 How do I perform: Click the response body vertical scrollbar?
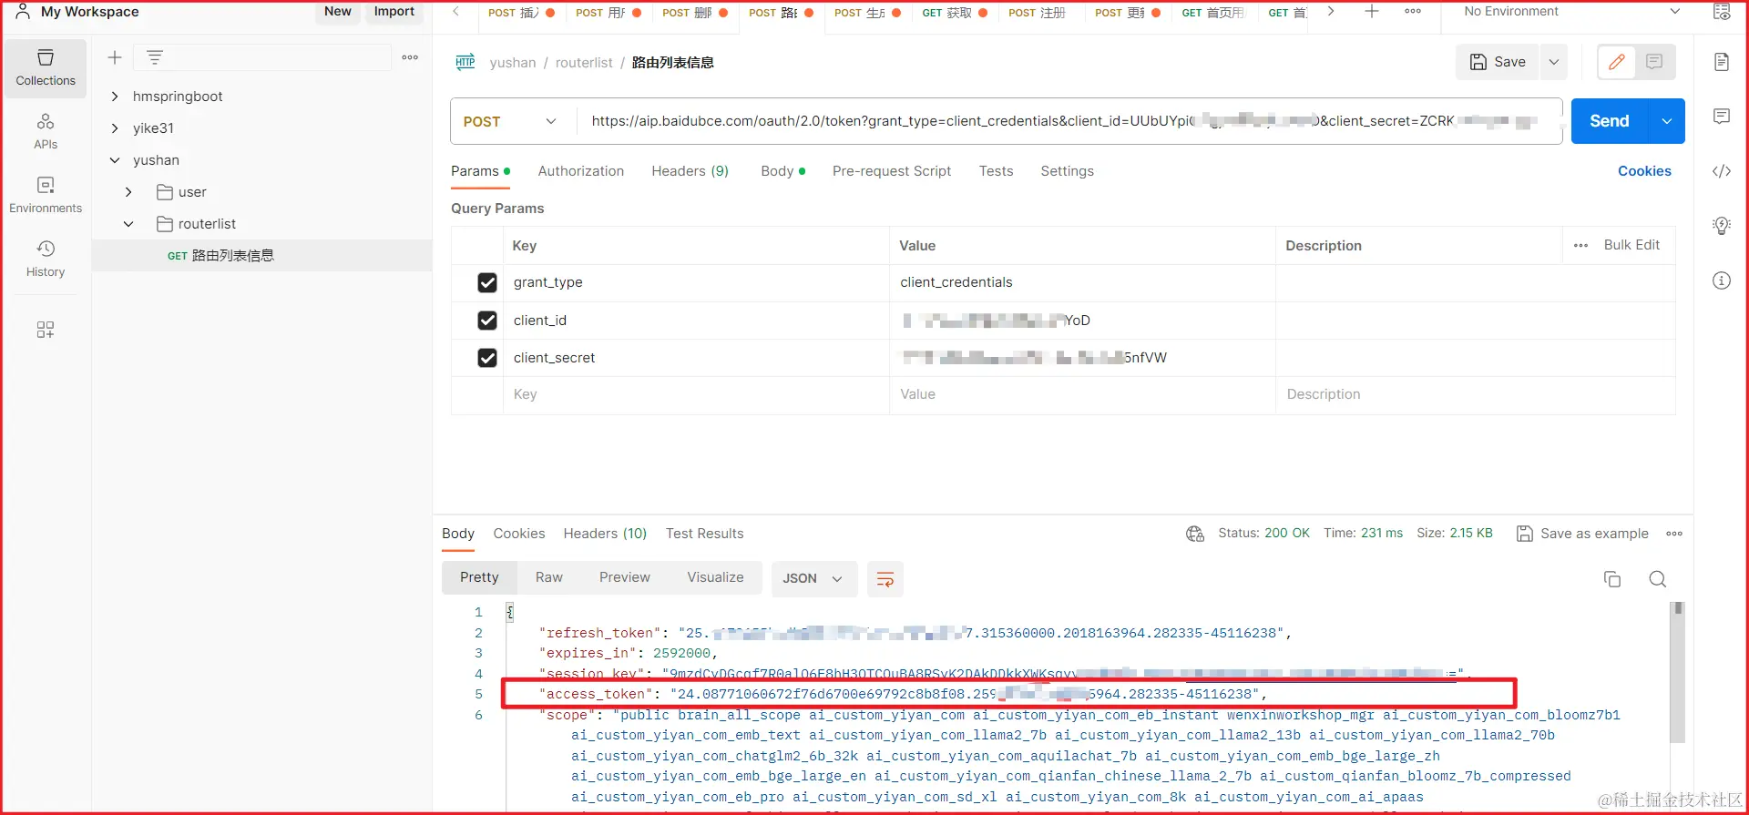coord(1678,674)
